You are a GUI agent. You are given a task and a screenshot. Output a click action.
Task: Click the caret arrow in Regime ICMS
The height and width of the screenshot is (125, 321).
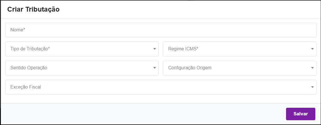(x=312, y=49)
